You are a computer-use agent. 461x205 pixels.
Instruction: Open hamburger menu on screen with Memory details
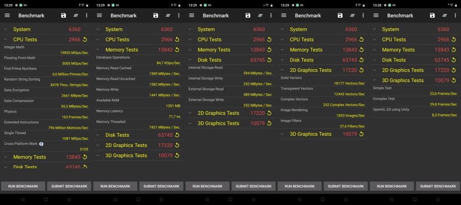point(99,16)
